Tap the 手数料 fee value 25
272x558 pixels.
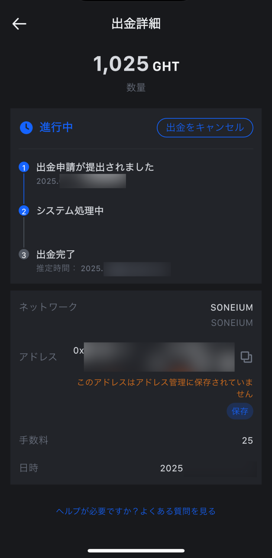click(x=247, y=441)
